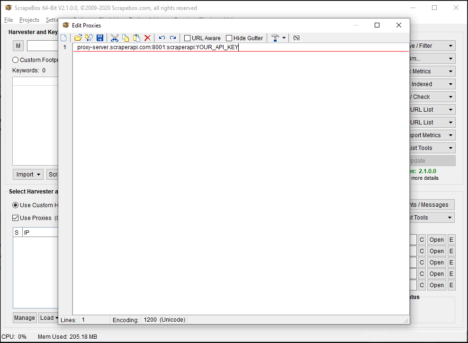Save the proxy list
Viewport: 468px width, 343px height.
click(99, 38)
